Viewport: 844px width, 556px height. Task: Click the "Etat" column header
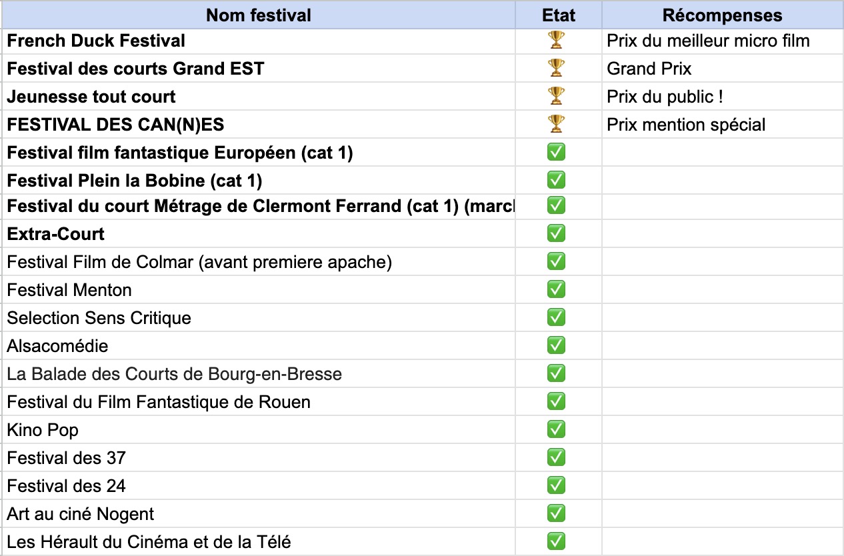[559, 15]
